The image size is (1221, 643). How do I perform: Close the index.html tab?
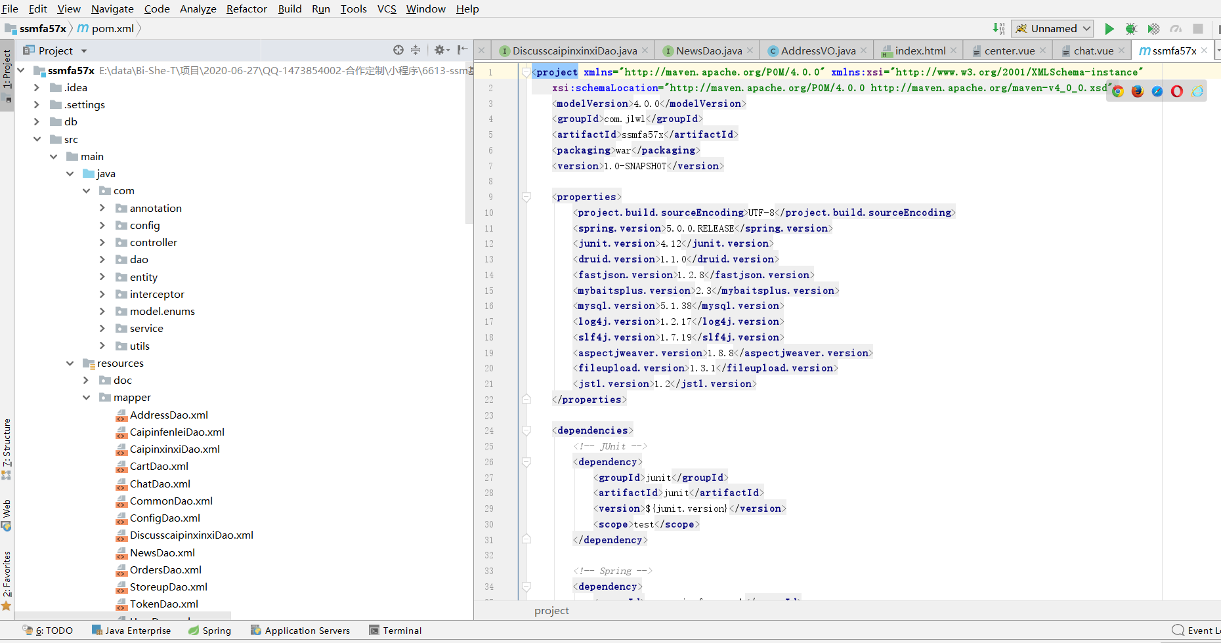click(x=954, y=51)
